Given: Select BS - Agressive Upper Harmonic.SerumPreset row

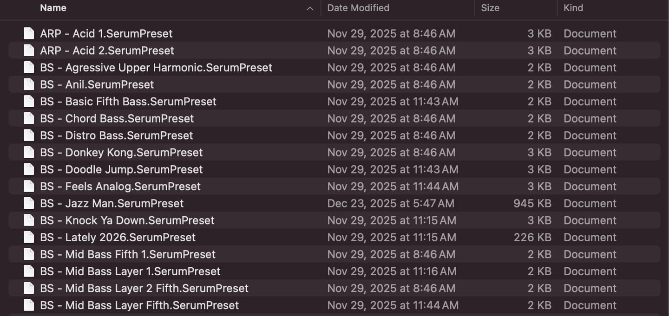Looking at the screenshot, I should tap(334, 67).
